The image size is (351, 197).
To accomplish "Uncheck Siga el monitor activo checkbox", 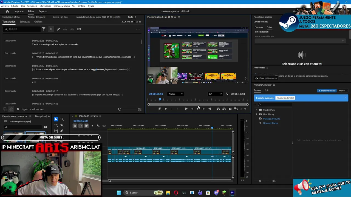I will click(18, 109).
